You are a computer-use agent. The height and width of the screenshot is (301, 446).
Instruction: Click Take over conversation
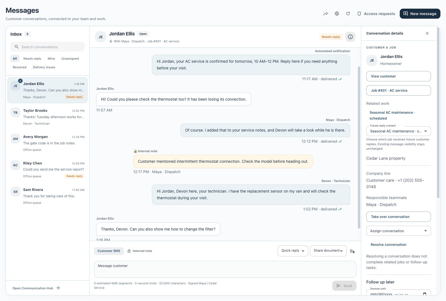[399, 217]
